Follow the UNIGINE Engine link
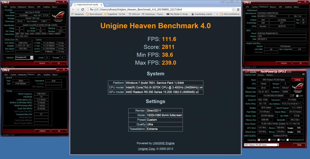 pyautogui.click(x=164, y=143)
